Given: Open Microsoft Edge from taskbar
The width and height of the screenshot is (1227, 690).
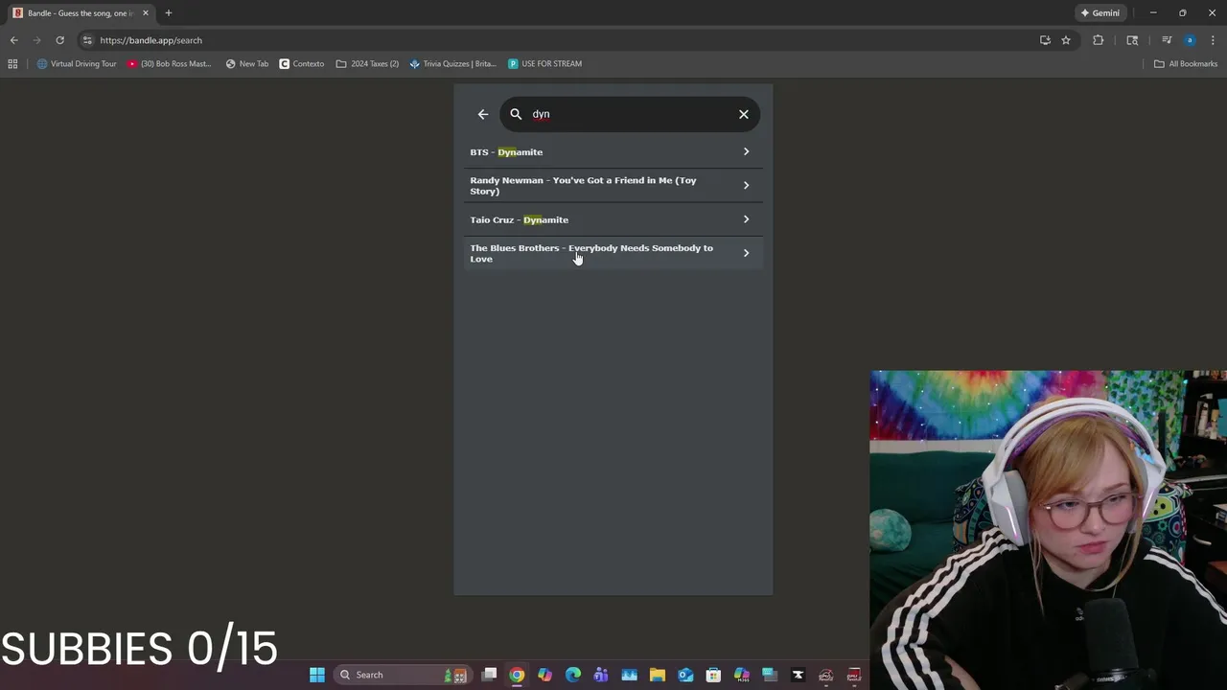Looking at the screenshot, I should pyautogui.click(x=573, y=675).
